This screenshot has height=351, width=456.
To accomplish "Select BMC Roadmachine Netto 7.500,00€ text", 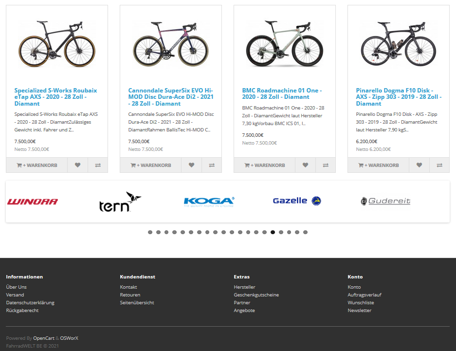I will [x=259, y=143].
